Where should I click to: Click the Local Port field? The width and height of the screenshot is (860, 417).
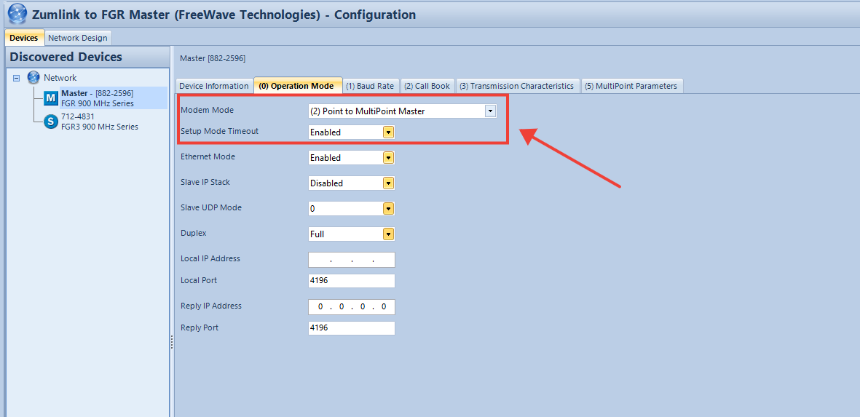[x=352, y=281]
